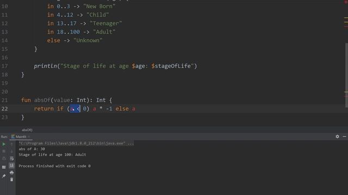Viewport: 348px width, 195px height.
Task: Click 'absOf' function name on line 21
Action: [x=42, y=100]
